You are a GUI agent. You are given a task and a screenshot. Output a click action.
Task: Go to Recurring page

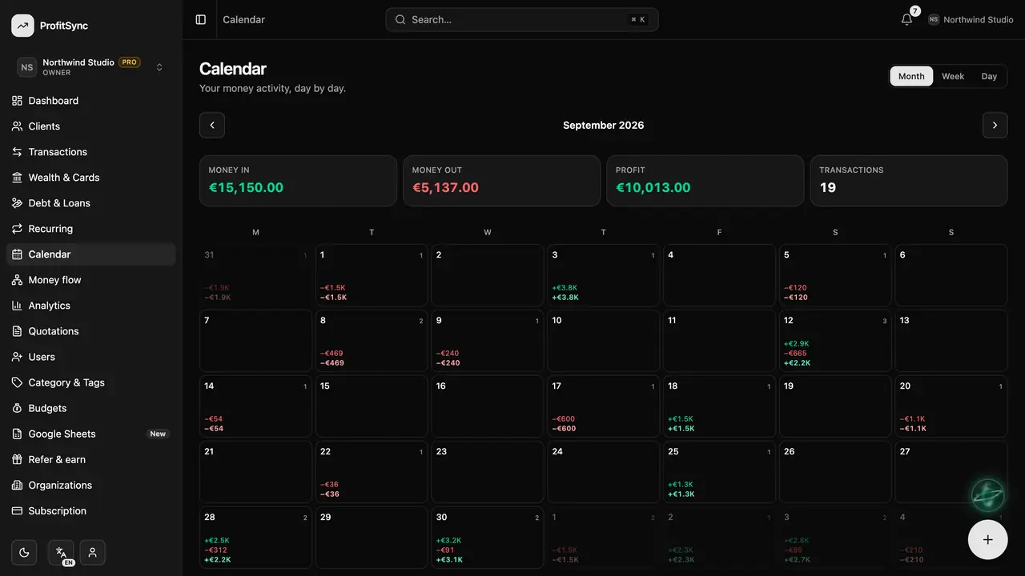[91, 229]
